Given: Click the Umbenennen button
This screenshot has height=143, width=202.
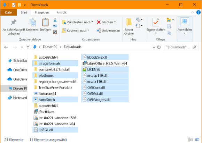Looking at the screenshot, I should [x=108, y=31].
